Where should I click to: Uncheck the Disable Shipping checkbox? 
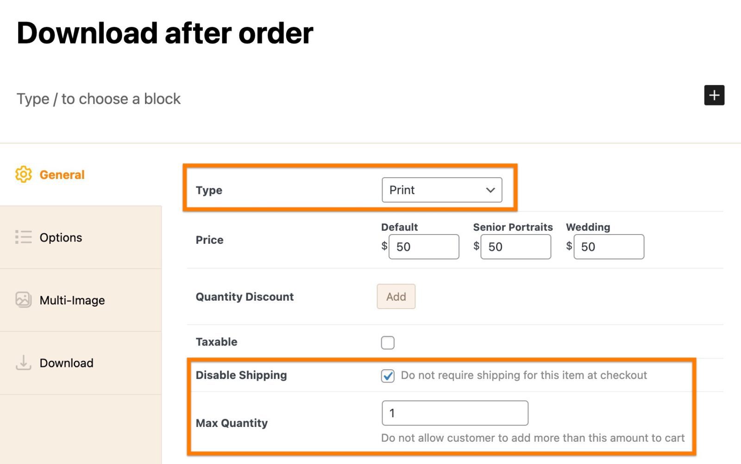point(388,376)
